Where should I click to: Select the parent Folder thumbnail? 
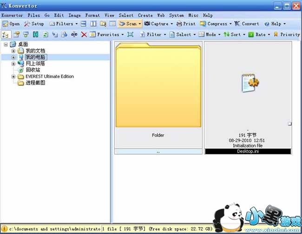pyautogui.click(x=158, y=98)
